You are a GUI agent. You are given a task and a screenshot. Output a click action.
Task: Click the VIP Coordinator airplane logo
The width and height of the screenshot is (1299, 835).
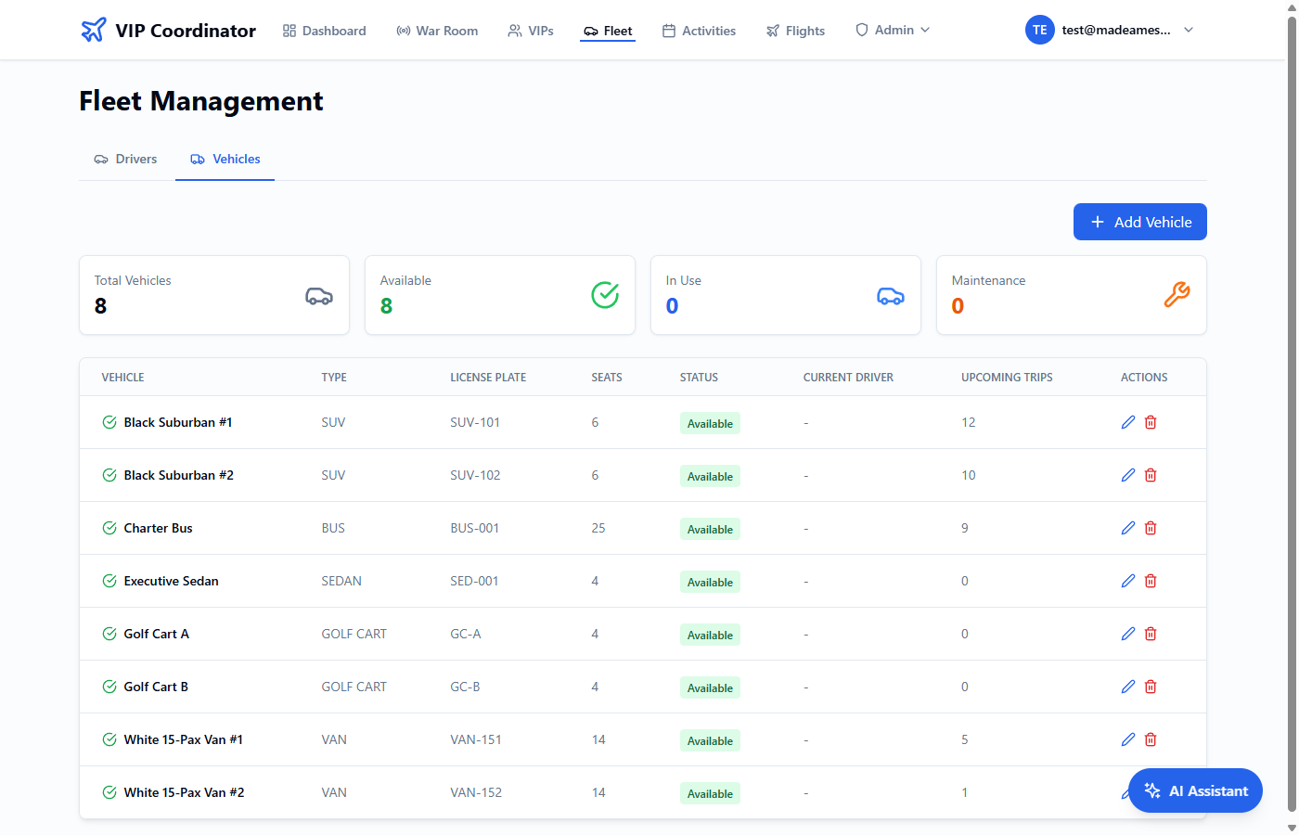pos(94,31)
